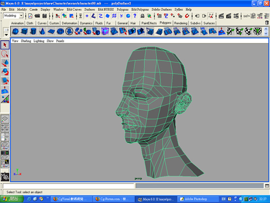Screen dimensions: 270x203
Task: Switch to the Rendering shelf tab
Action: click(181, 23)
